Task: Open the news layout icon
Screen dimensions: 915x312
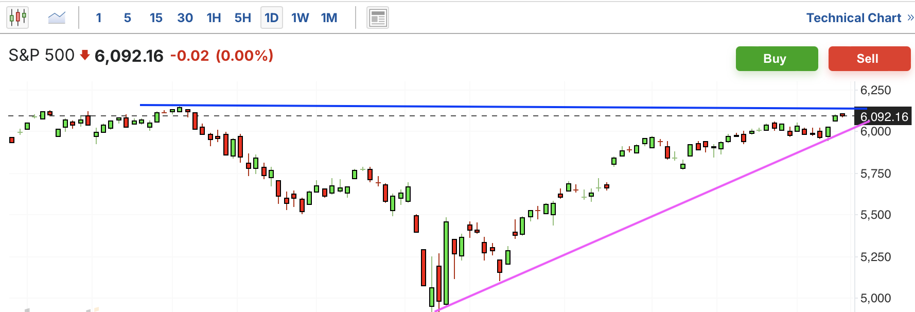Action: 378,18
